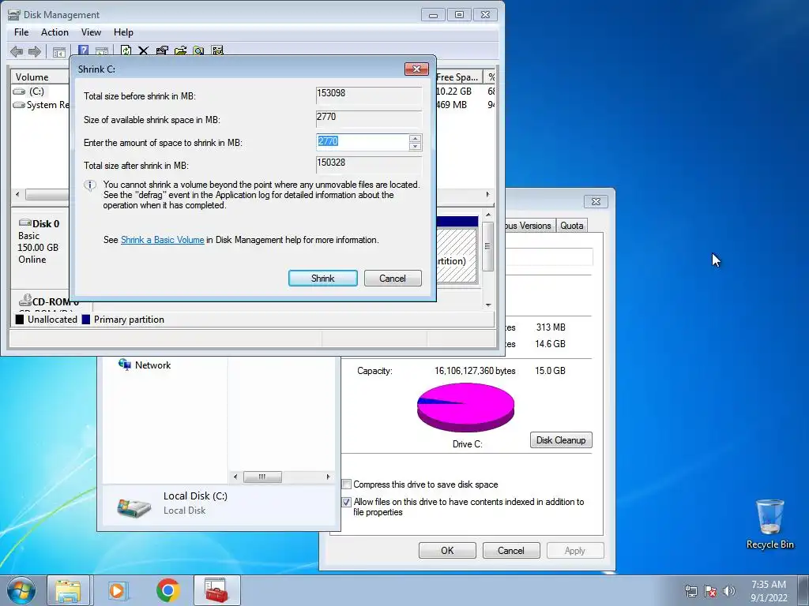Open the File menu
The height and width of the screenshot is (606, 809).
pos(21,32)
